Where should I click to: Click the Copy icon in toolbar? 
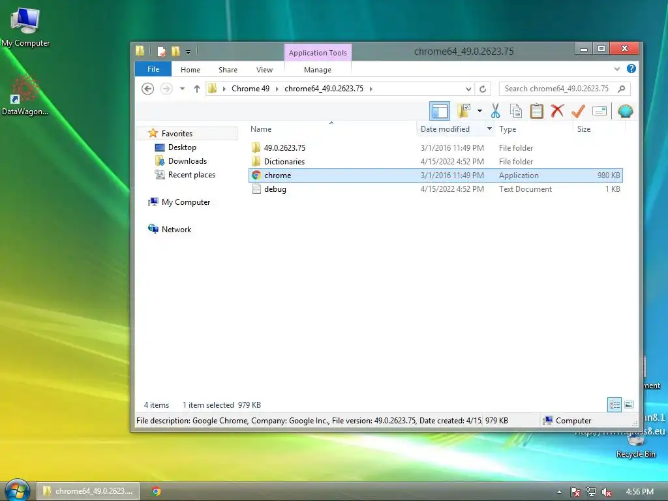coord(516,111)
